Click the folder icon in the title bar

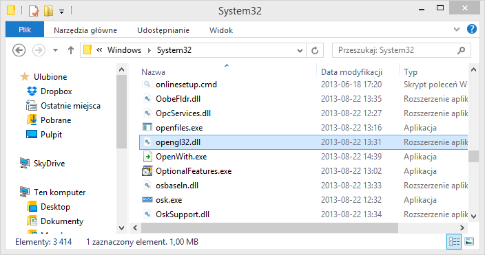pos(11,11)
